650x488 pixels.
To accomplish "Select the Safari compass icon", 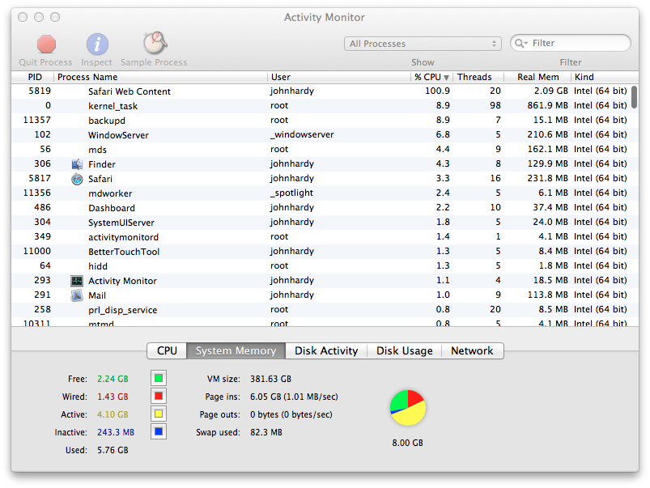I will coord(77,179).
